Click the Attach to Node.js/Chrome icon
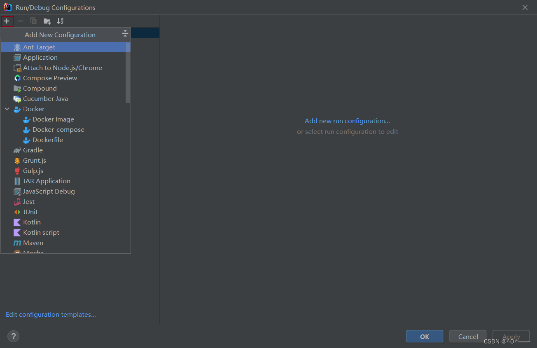The image size is (537, 348). coord(17,68)
